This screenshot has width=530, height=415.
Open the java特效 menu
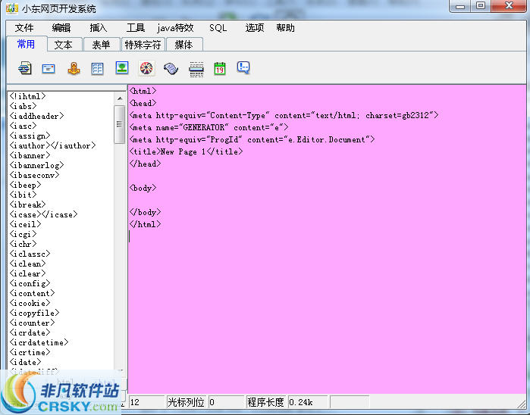coord(175,28)
